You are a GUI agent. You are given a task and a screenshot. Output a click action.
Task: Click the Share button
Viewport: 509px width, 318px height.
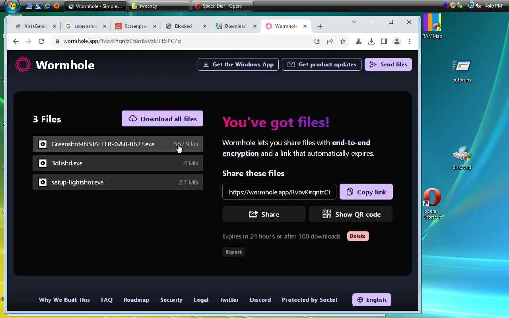point(264,214)
